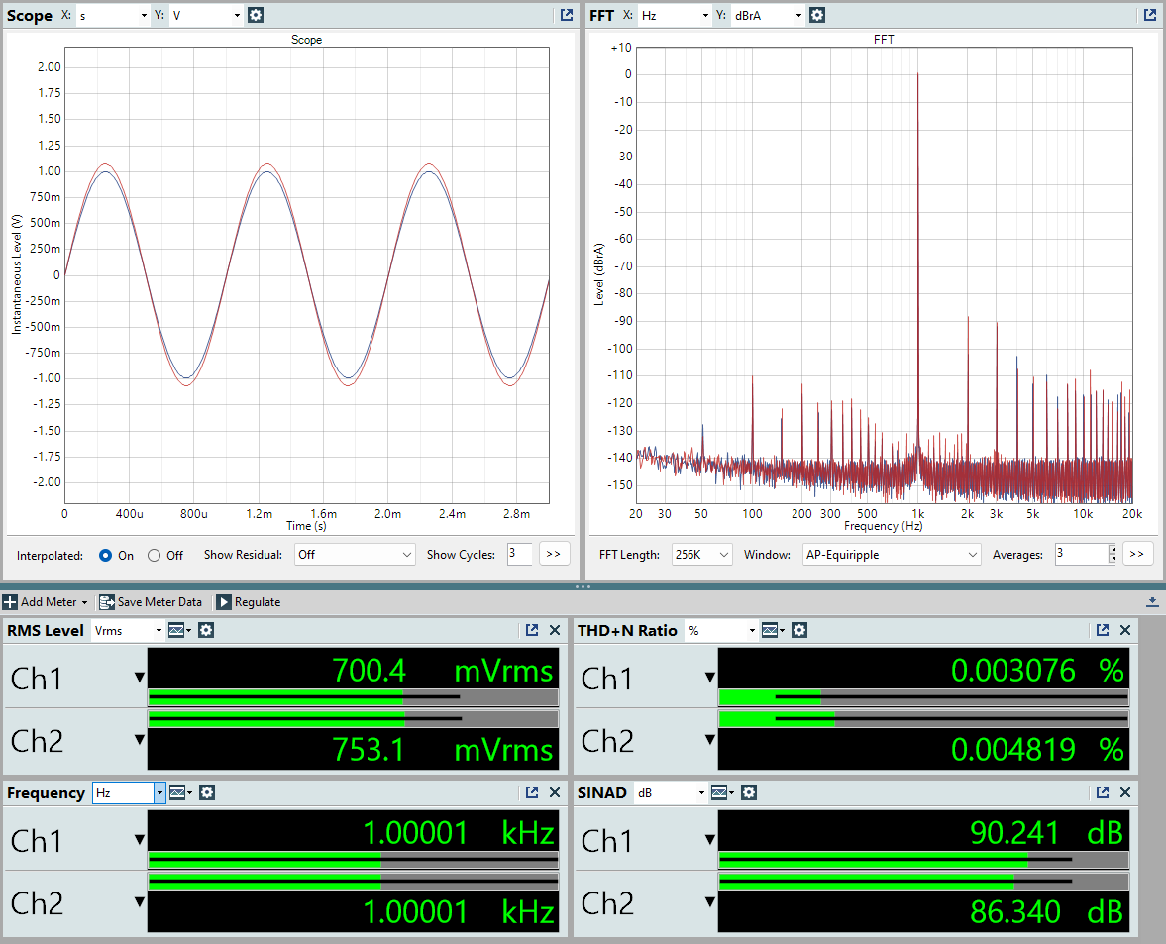Click the SINAD Ch2 bar graph
Screen dimensions: 1166x944
[x=923, y=881]
